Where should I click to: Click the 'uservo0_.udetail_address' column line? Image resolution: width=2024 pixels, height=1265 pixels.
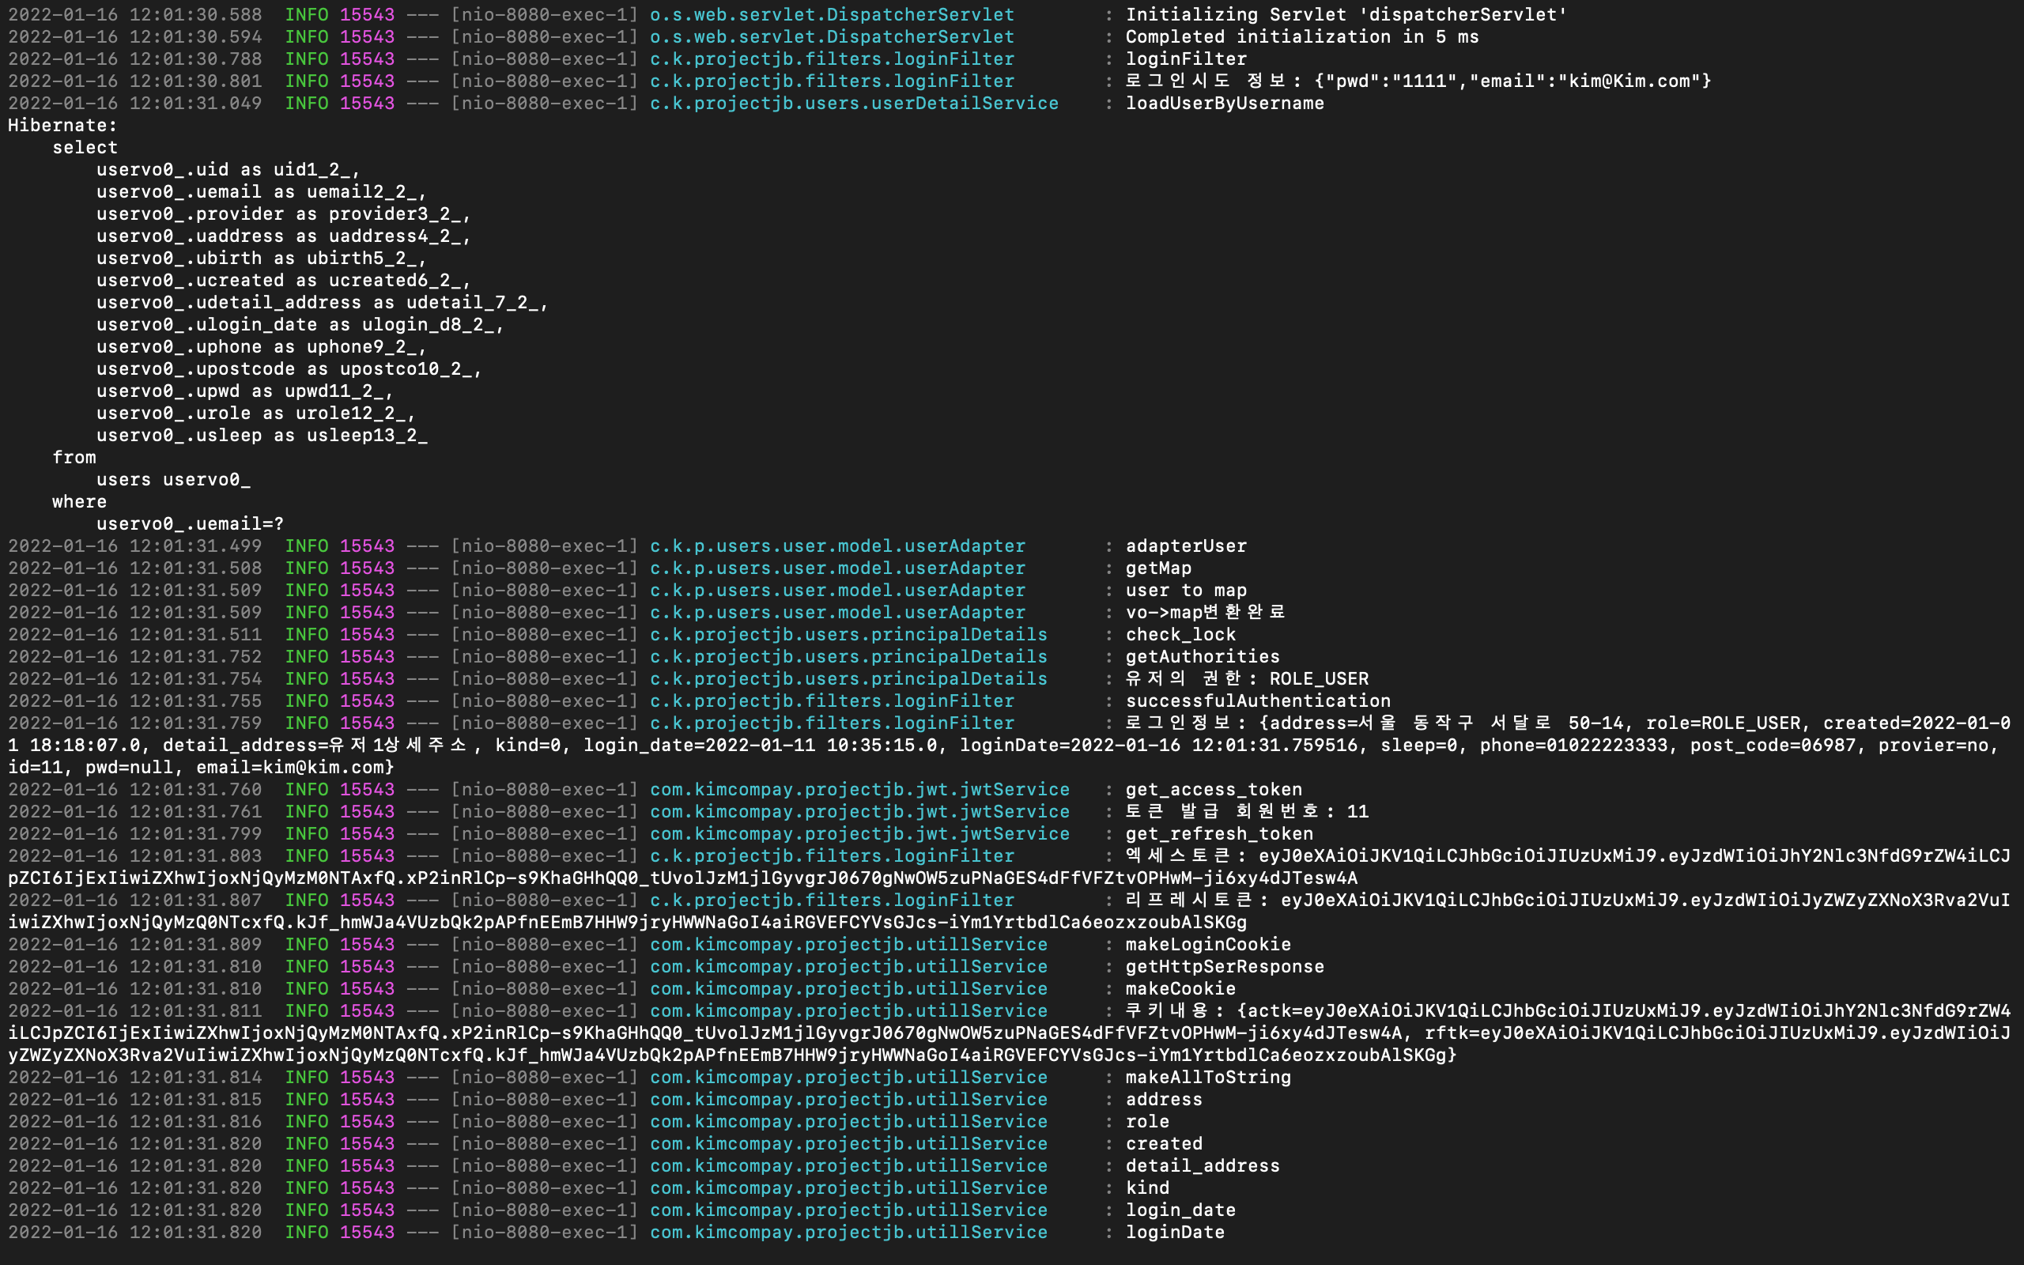(x=322, y=303)
